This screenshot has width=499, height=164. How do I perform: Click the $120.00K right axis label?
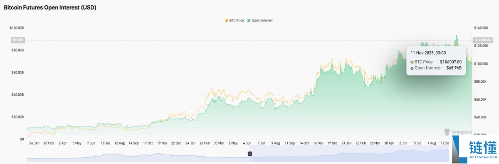tap(481, 46)
